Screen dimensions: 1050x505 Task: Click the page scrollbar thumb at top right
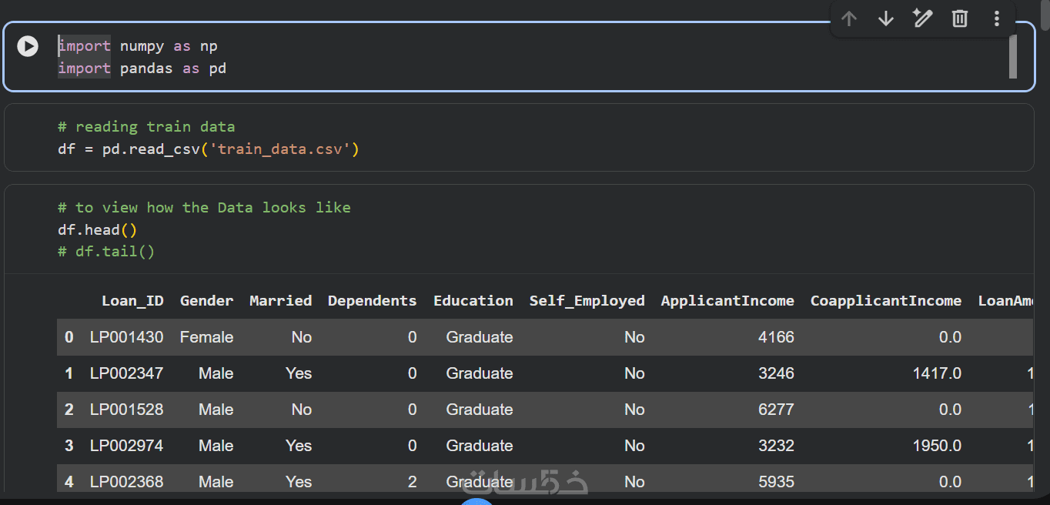[x=1045, y=15]
